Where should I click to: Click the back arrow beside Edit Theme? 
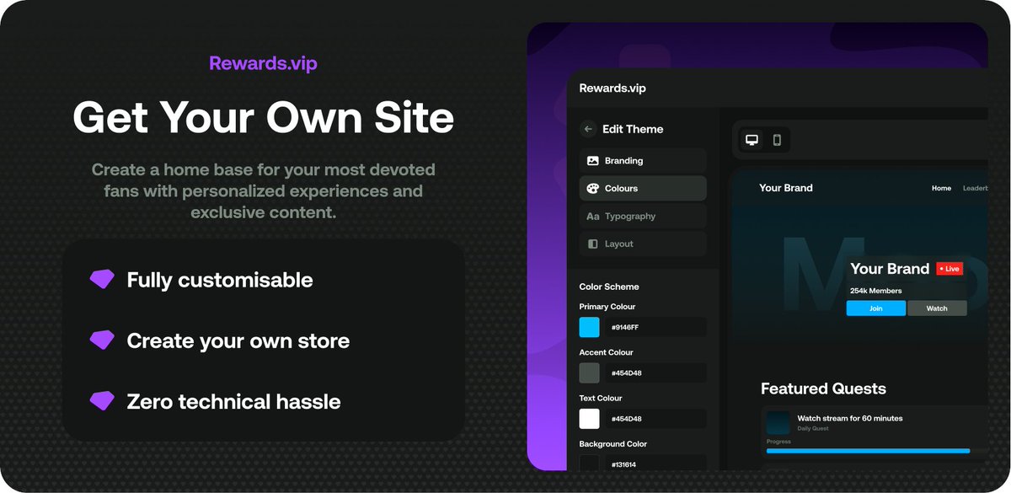click(x=588, y=129)
